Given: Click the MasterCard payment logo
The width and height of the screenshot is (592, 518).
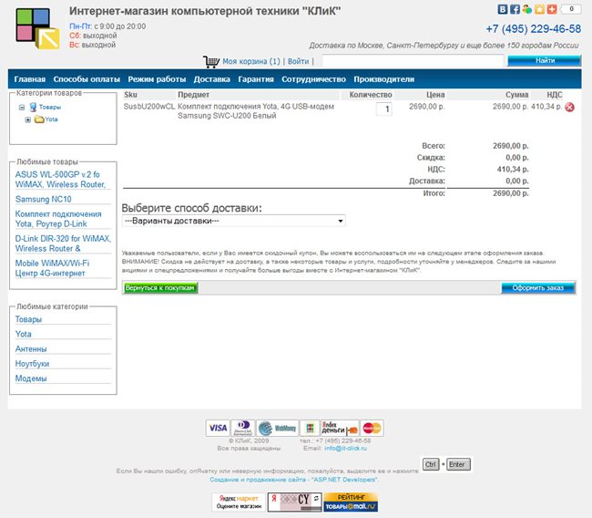Looking at the screenshot, I should point(372,428).
